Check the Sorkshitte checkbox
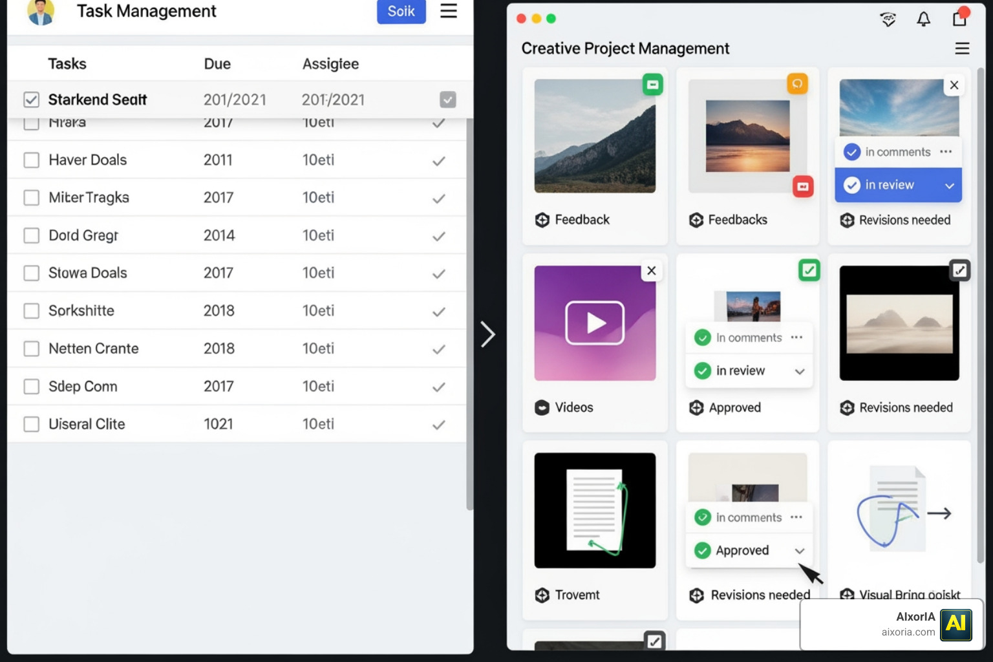993x662 pixels. pyautogui.click(x=31, y=311)
